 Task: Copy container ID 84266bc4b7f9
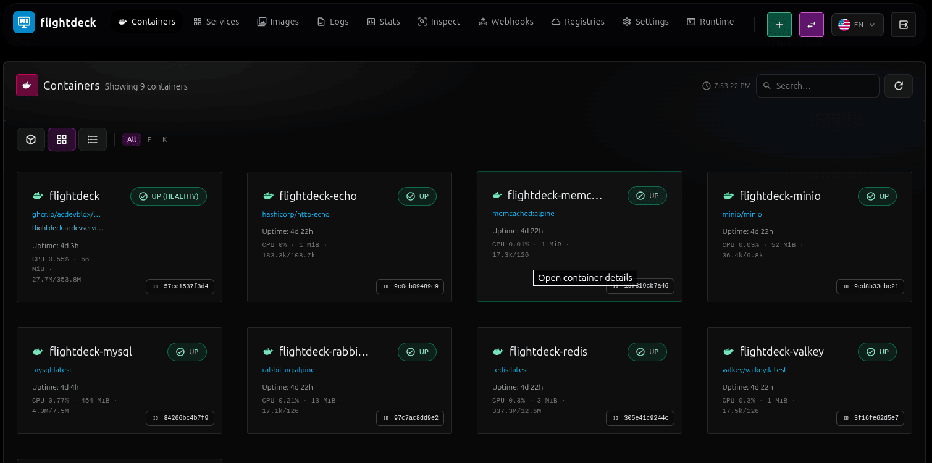click(x=180, y=418)
